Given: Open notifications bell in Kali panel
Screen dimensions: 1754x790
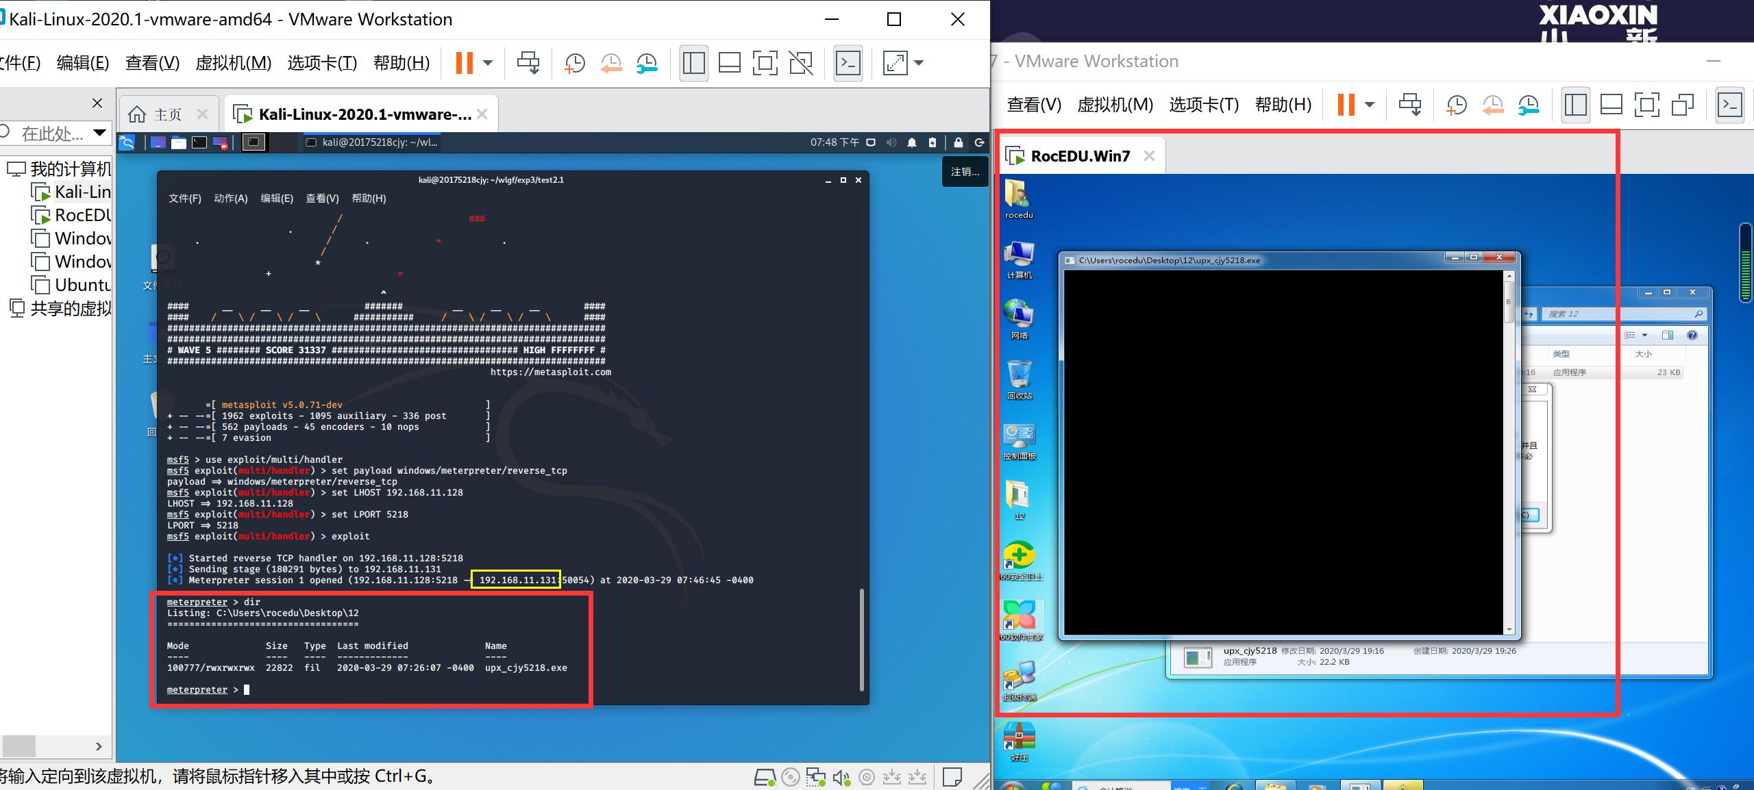Looking at the screenshot, I should coord(912,142).
